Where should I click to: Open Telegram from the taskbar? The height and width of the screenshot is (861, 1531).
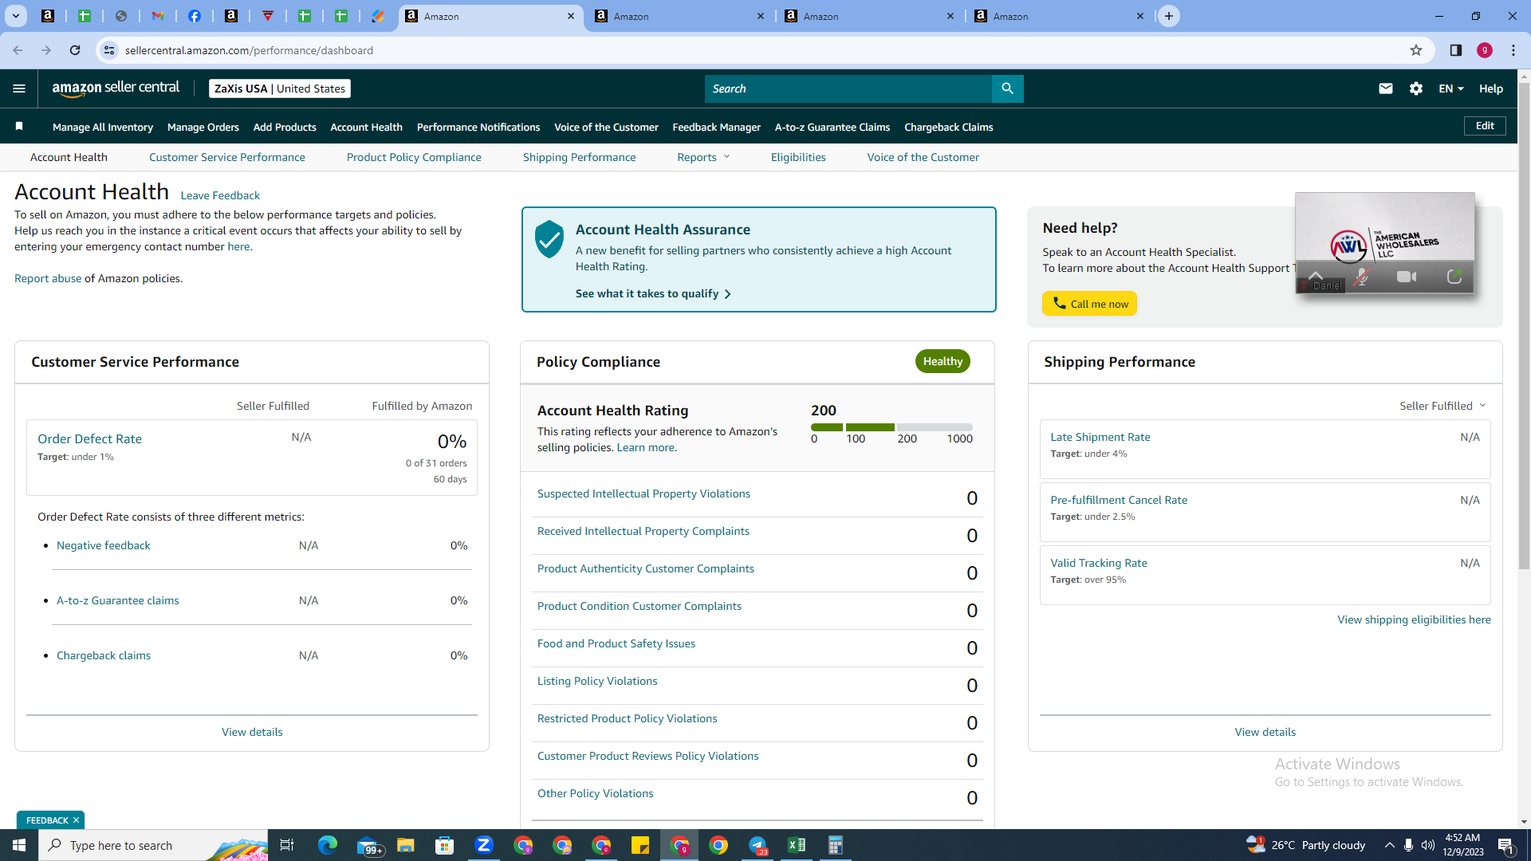[x=758, y=845]
